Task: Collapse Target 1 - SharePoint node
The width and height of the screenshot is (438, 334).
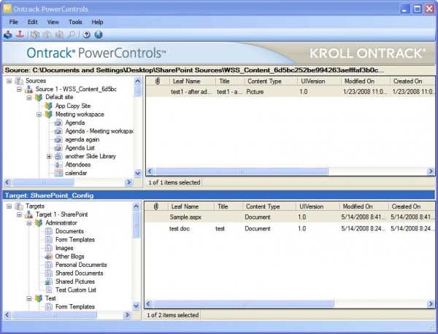Action: (x=19, y=214)
